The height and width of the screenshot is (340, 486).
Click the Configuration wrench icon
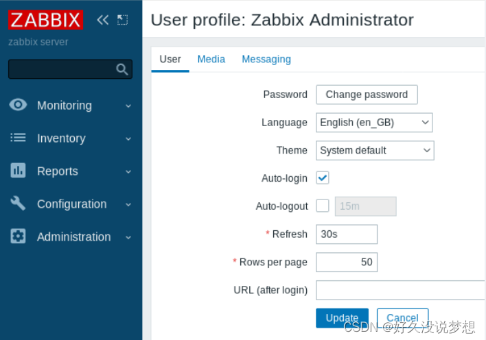pos(18,203)
